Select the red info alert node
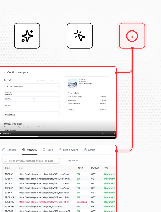Viewport: 161px width, 212px height. pyautogui.click(x=132, y=36)
